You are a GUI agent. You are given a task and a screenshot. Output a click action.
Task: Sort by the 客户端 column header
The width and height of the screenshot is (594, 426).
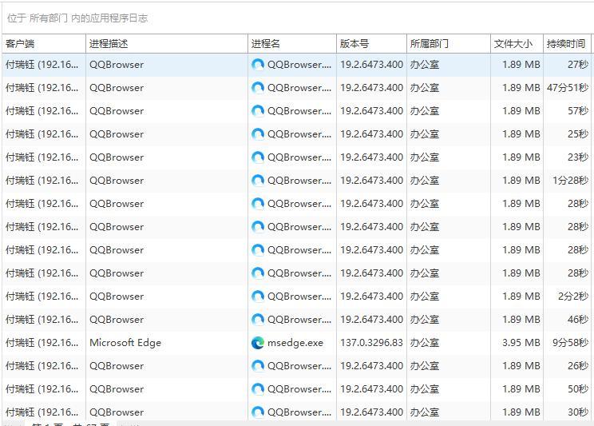point(44,44)
